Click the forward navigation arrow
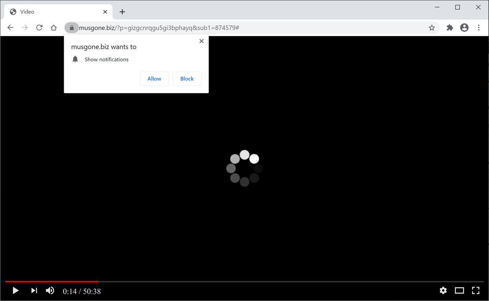Viewport: 489px width, 301px height. click(x=25, y=28)
